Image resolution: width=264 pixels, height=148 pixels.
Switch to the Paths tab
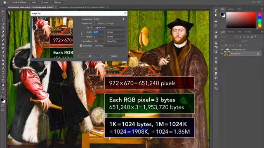pyautogui.click(x=239, y=32)
